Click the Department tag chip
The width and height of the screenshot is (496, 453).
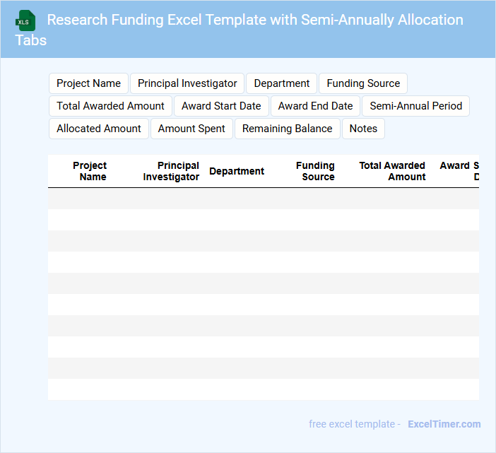(282, 83)
